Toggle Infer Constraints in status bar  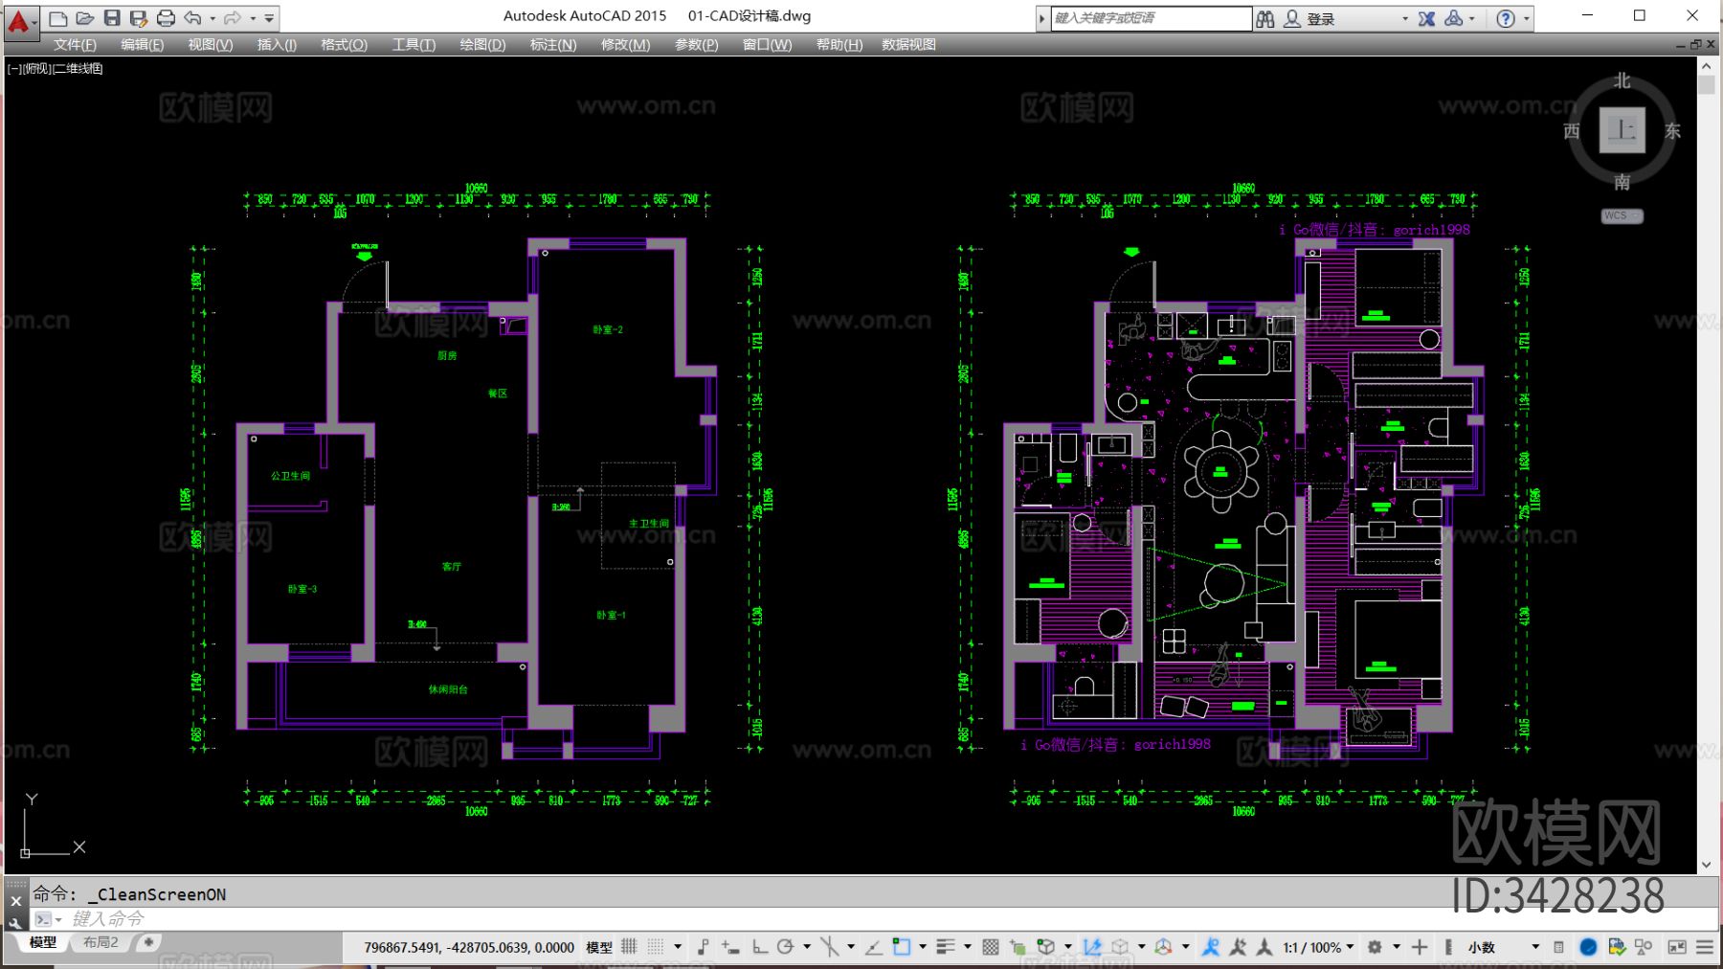pos(704,947)
